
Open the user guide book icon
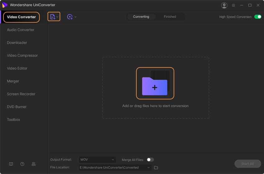click(11, 164)
